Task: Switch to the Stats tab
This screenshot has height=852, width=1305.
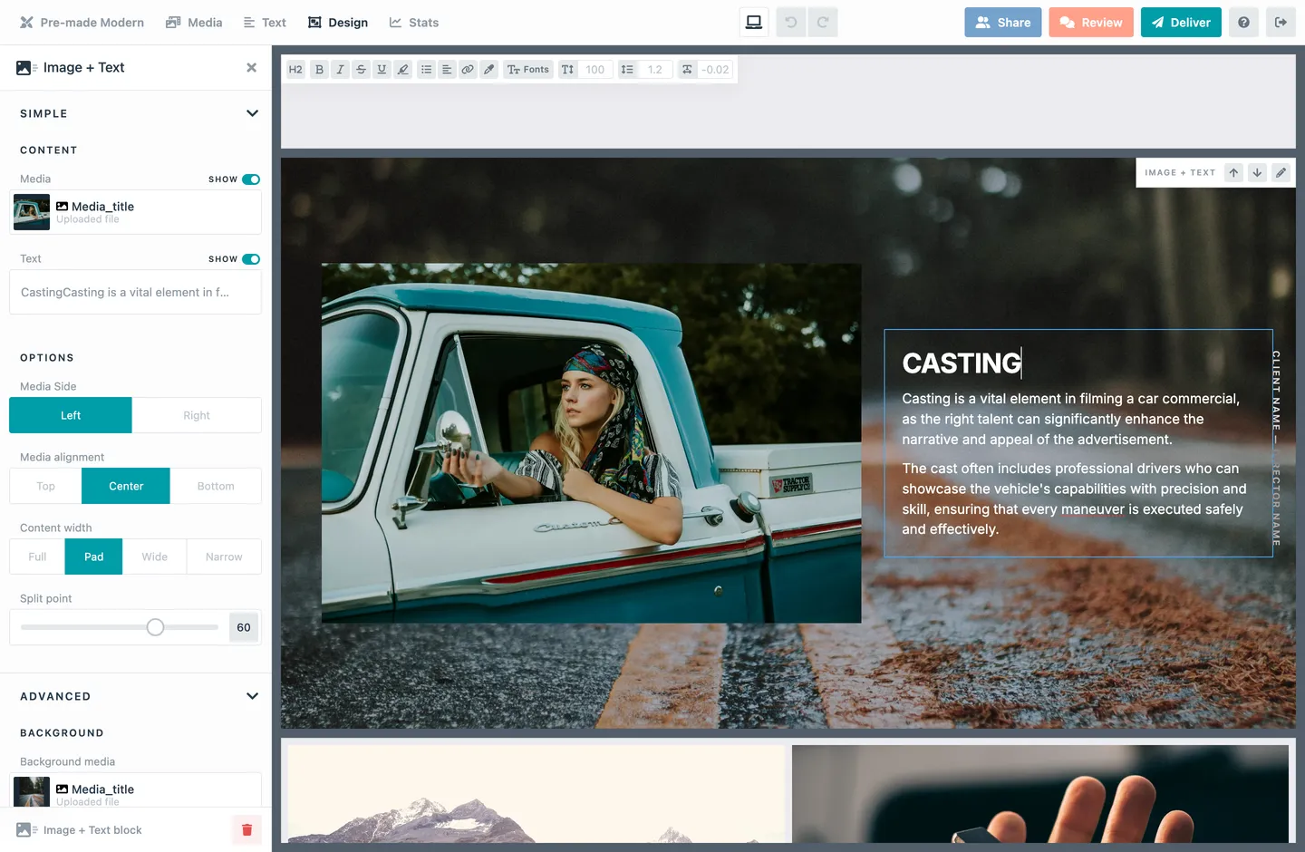Action: tap(414, 23)
